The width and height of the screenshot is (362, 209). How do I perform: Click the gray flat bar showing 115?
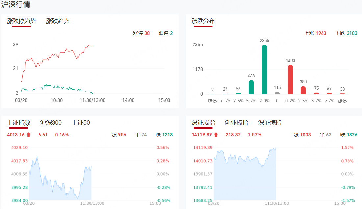[x=277, y=93]
